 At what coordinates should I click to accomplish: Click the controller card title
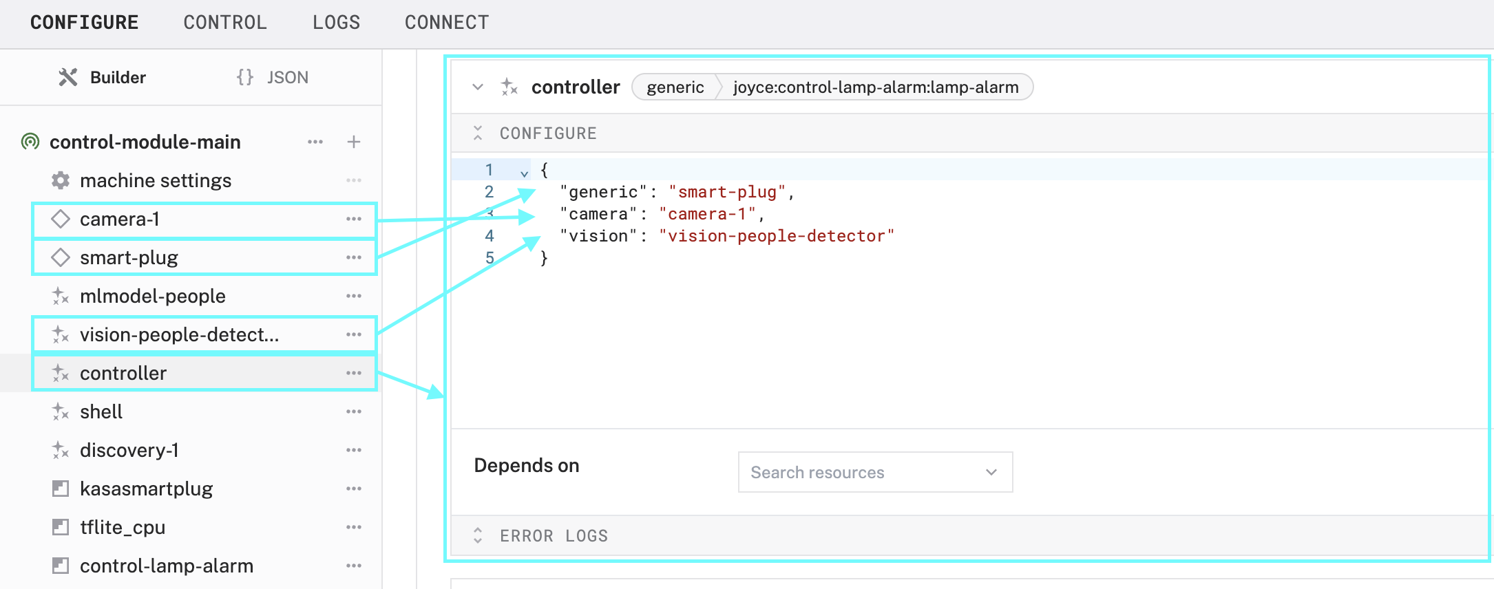tap(576, 87)
